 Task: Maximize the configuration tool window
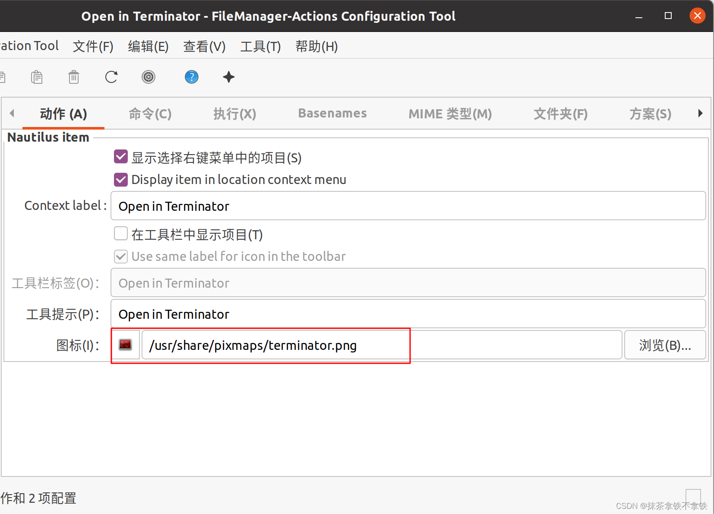pyautogui.click(x=668, y=16)
